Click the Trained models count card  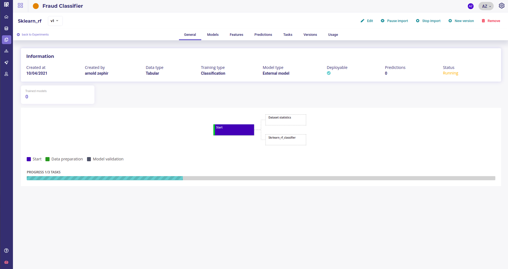click(58, 95)
